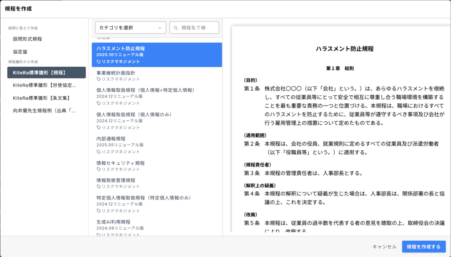Click tag icon under 内部通報規程
The height and width of the screenshot is (257, 451).
[99, 152]
